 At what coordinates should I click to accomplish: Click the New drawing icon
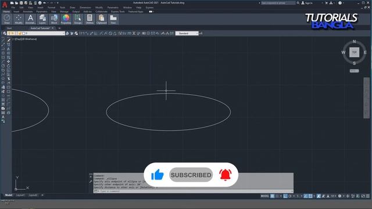pos(12,3)
